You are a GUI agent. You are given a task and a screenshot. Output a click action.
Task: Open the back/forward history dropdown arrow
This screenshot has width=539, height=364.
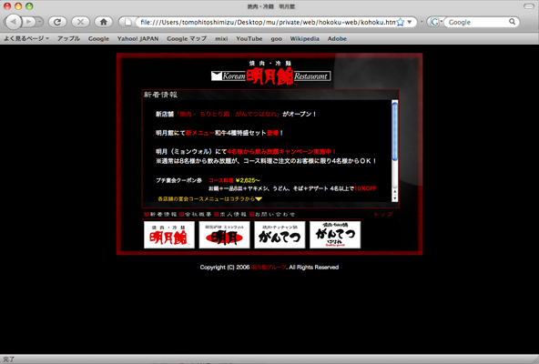[39, 22]
